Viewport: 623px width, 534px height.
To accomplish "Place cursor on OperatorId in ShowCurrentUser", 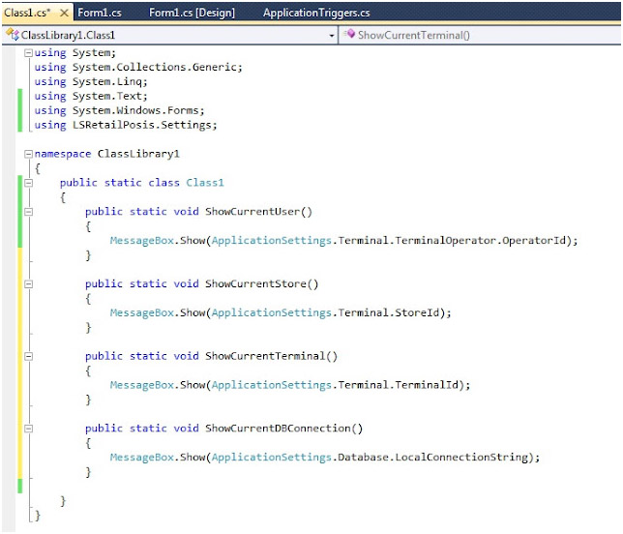I will coord(538,241).
